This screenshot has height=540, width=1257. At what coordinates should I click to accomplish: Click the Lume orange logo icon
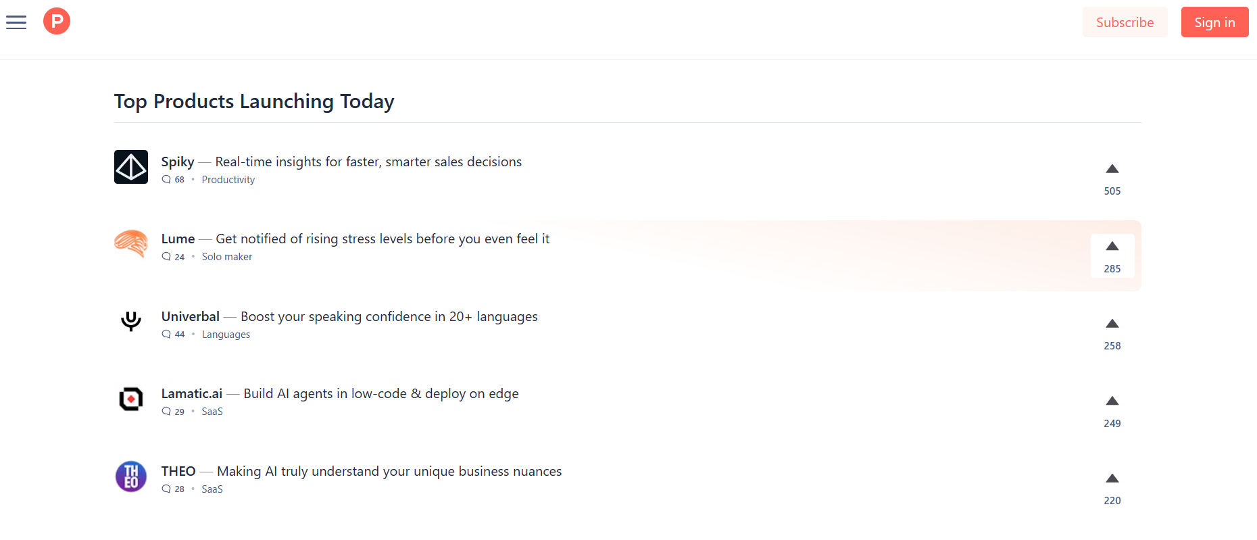click(131, 244)
